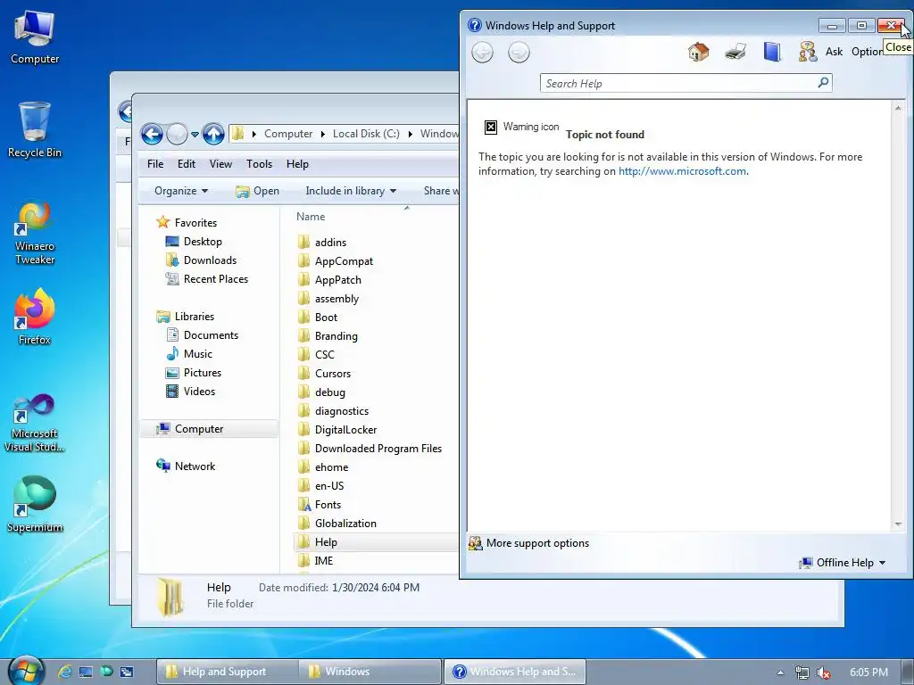Click the Back arrow in Windows Help and Support
The width and height of the screenshot is (914, 685).
[482, 53]
